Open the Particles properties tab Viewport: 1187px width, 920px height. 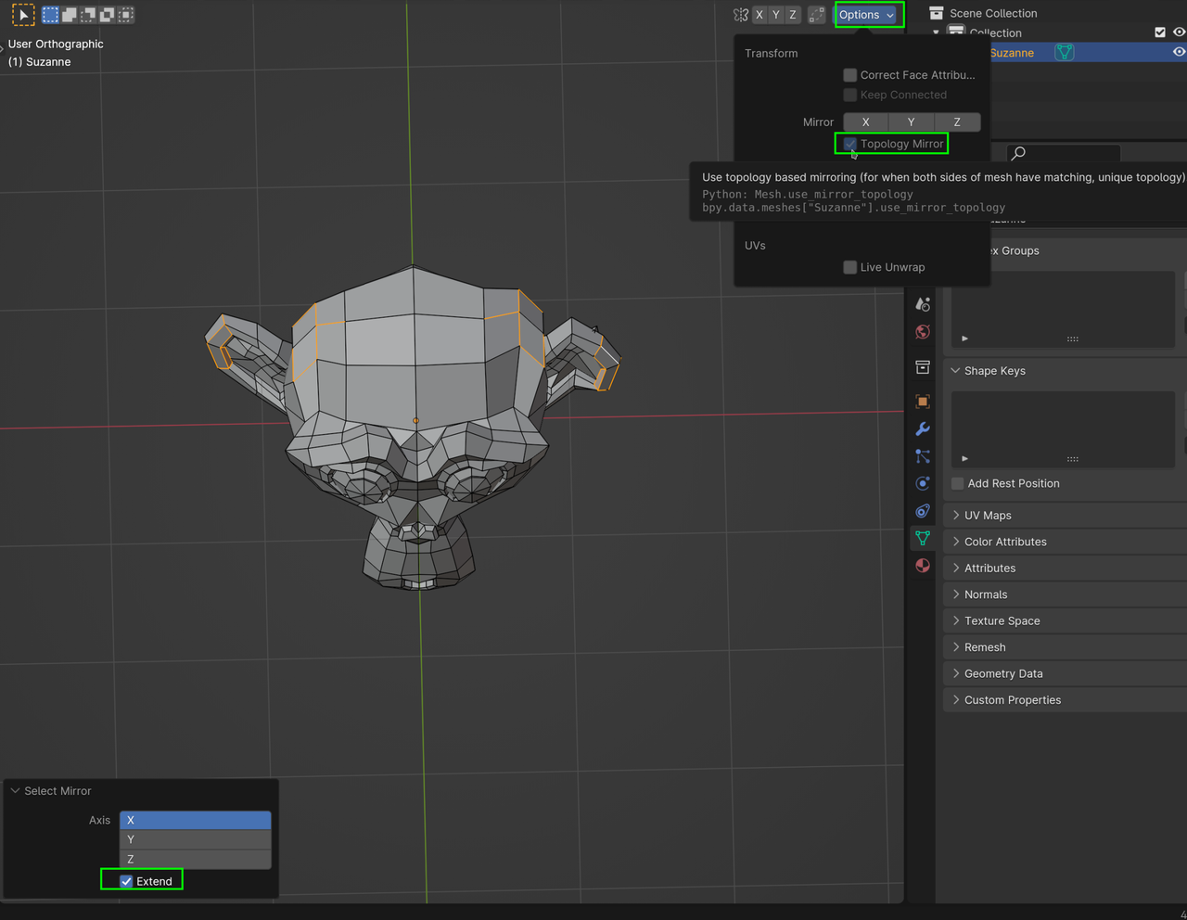[922, 456]
